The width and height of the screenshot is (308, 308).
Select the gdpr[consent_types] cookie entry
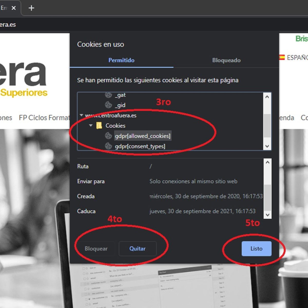140,146
